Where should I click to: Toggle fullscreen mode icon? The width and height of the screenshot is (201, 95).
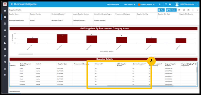tap(166, 4)
